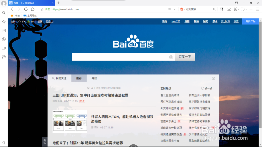
Task: Go back to previous page
Action: pos(12,9)
